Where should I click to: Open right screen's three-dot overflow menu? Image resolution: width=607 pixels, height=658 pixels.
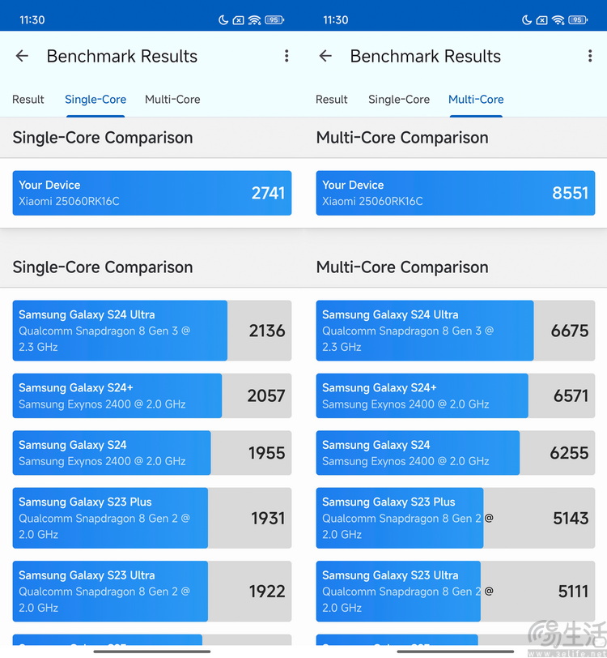pos(590,56)
